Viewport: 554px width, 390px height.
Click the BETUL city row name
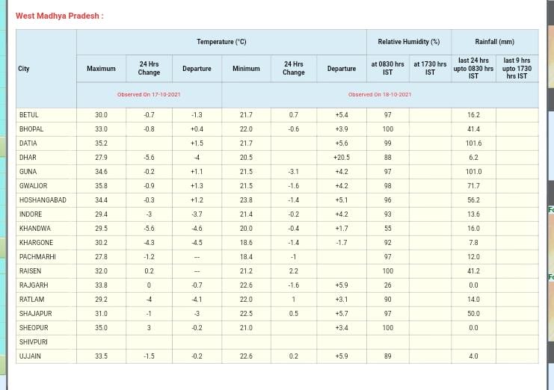point(29,115)
